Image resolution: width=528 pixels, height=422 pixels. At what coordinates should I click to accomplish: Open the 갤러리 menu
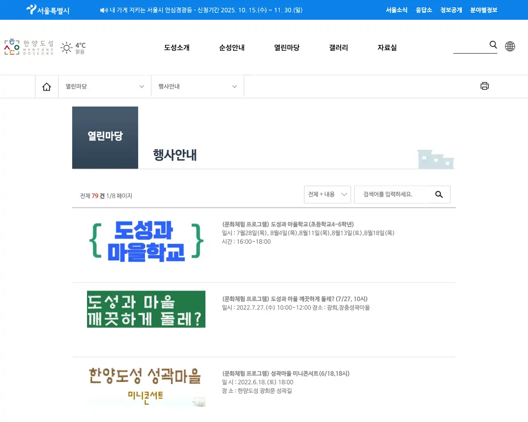(338, 47)
